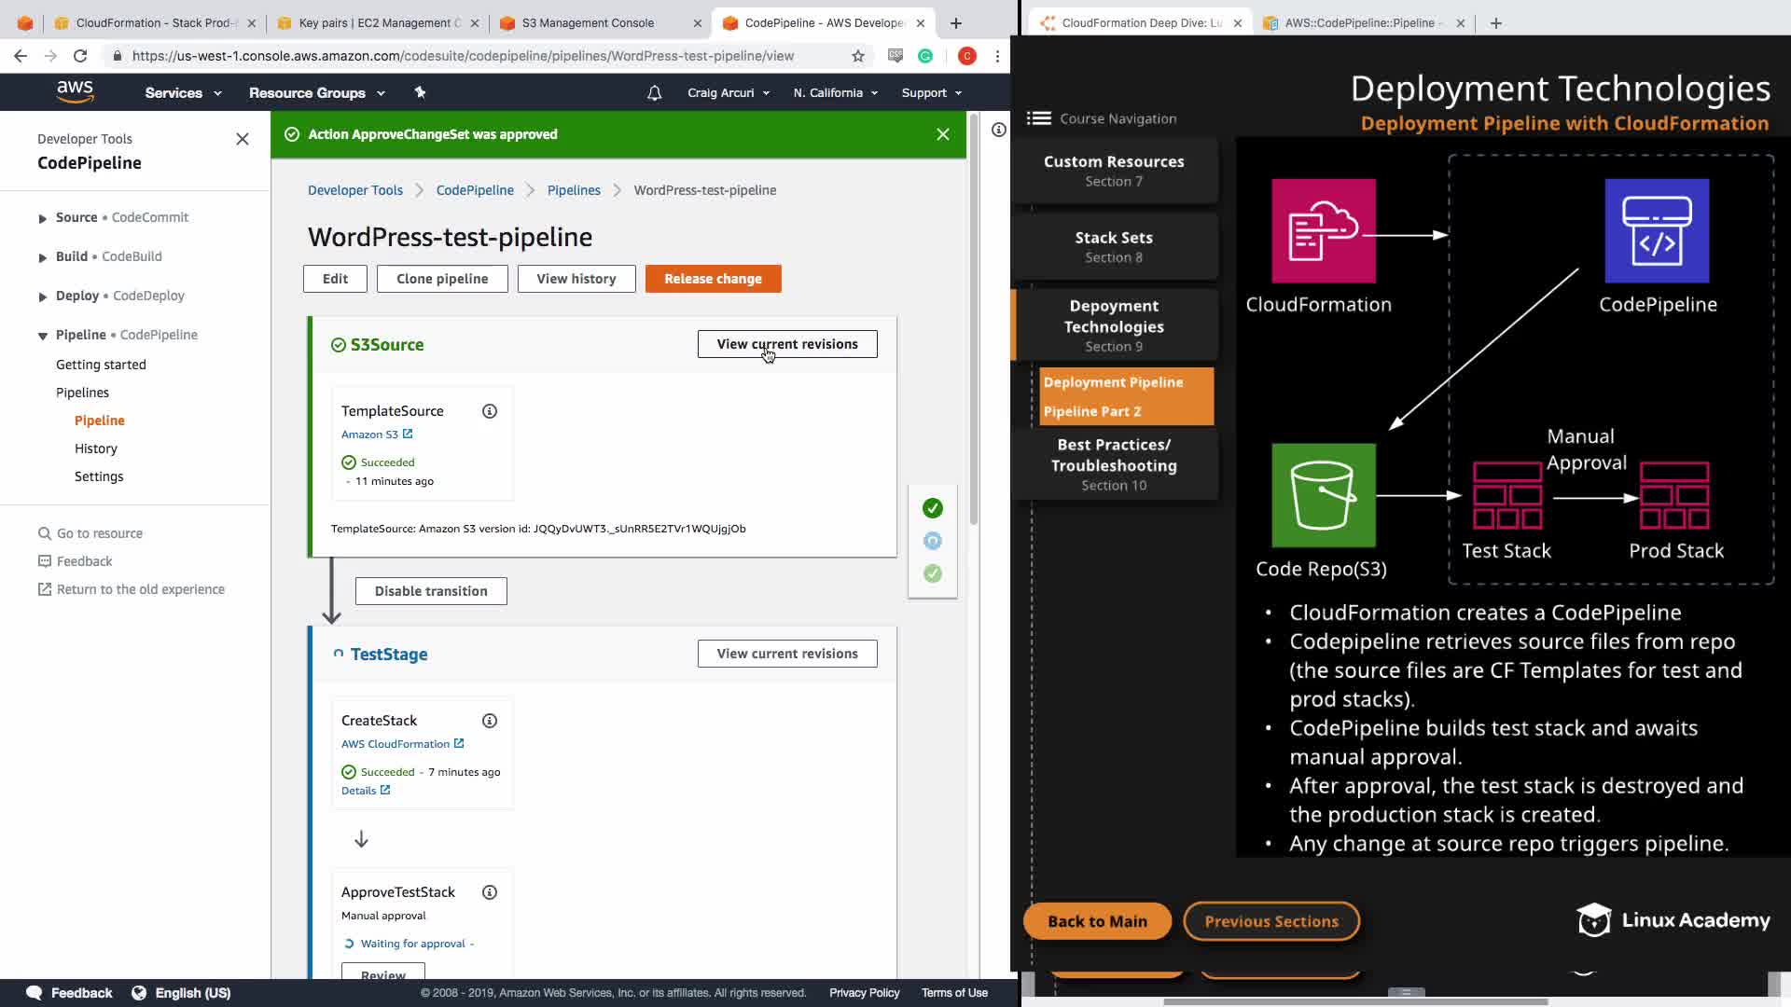Select History in the sidebar
The image size is (1791, 1007).
point(96,448)
